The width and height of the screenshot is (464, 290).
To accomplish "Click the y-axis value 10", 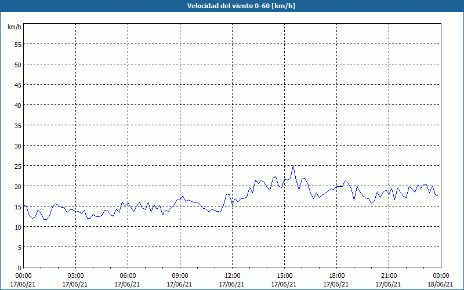I will pyautogui.click(x=18, y=227).
